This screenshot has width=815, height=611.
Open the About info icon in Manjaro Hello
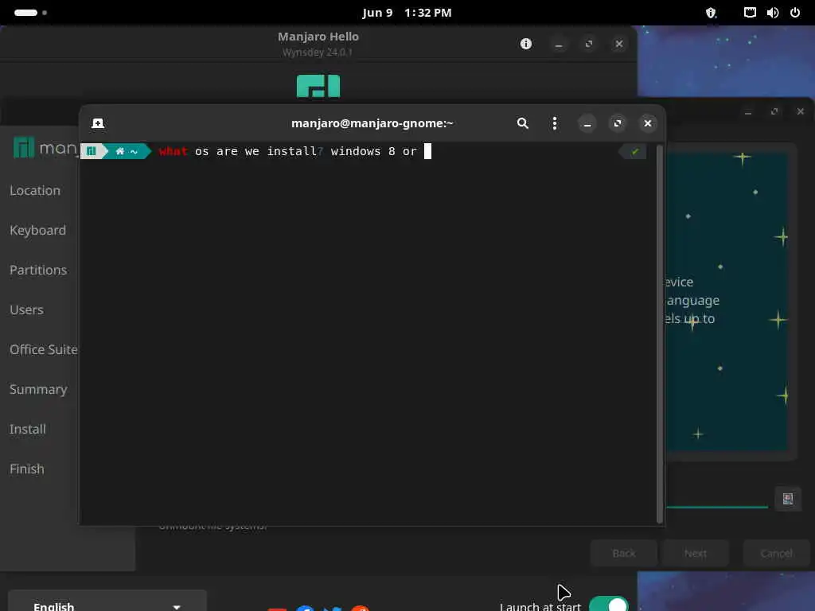(x=526, y=44)
